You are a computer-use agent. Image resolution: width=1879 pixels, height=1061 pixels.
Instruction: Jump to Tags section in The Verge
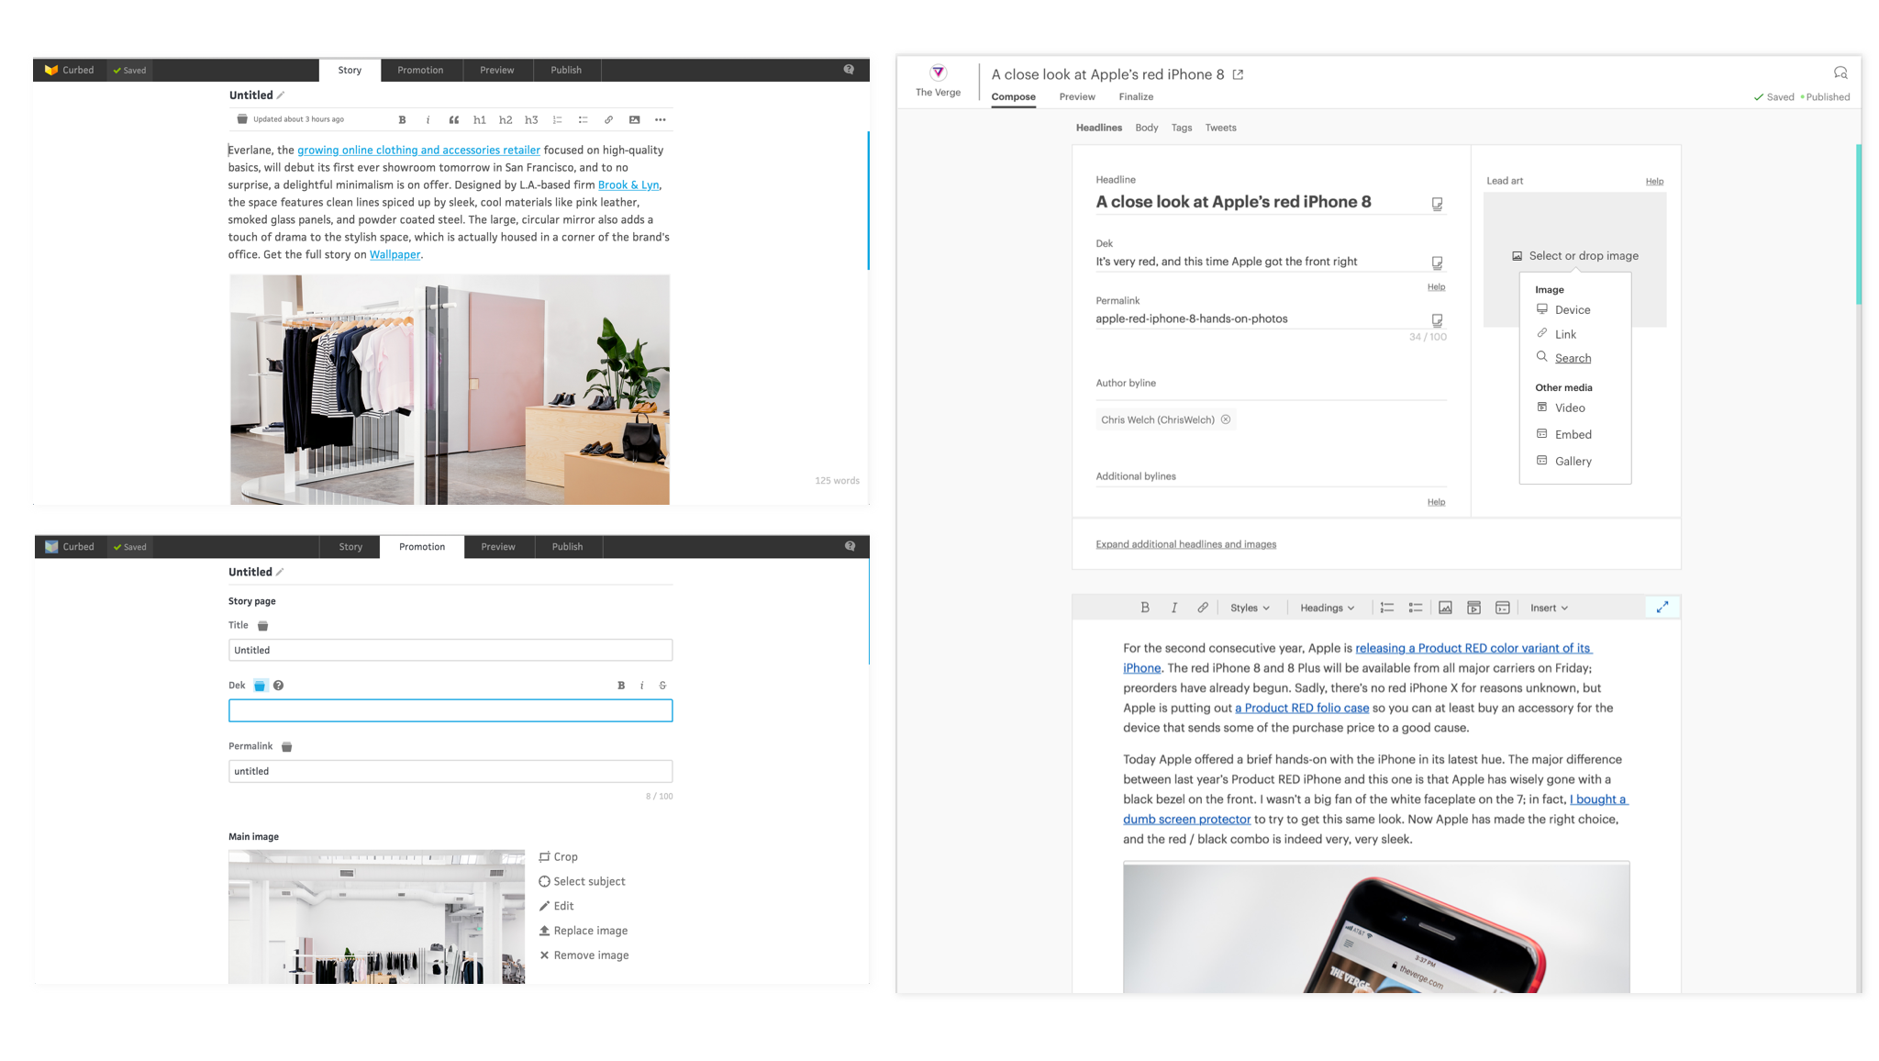pos(1182,128)
